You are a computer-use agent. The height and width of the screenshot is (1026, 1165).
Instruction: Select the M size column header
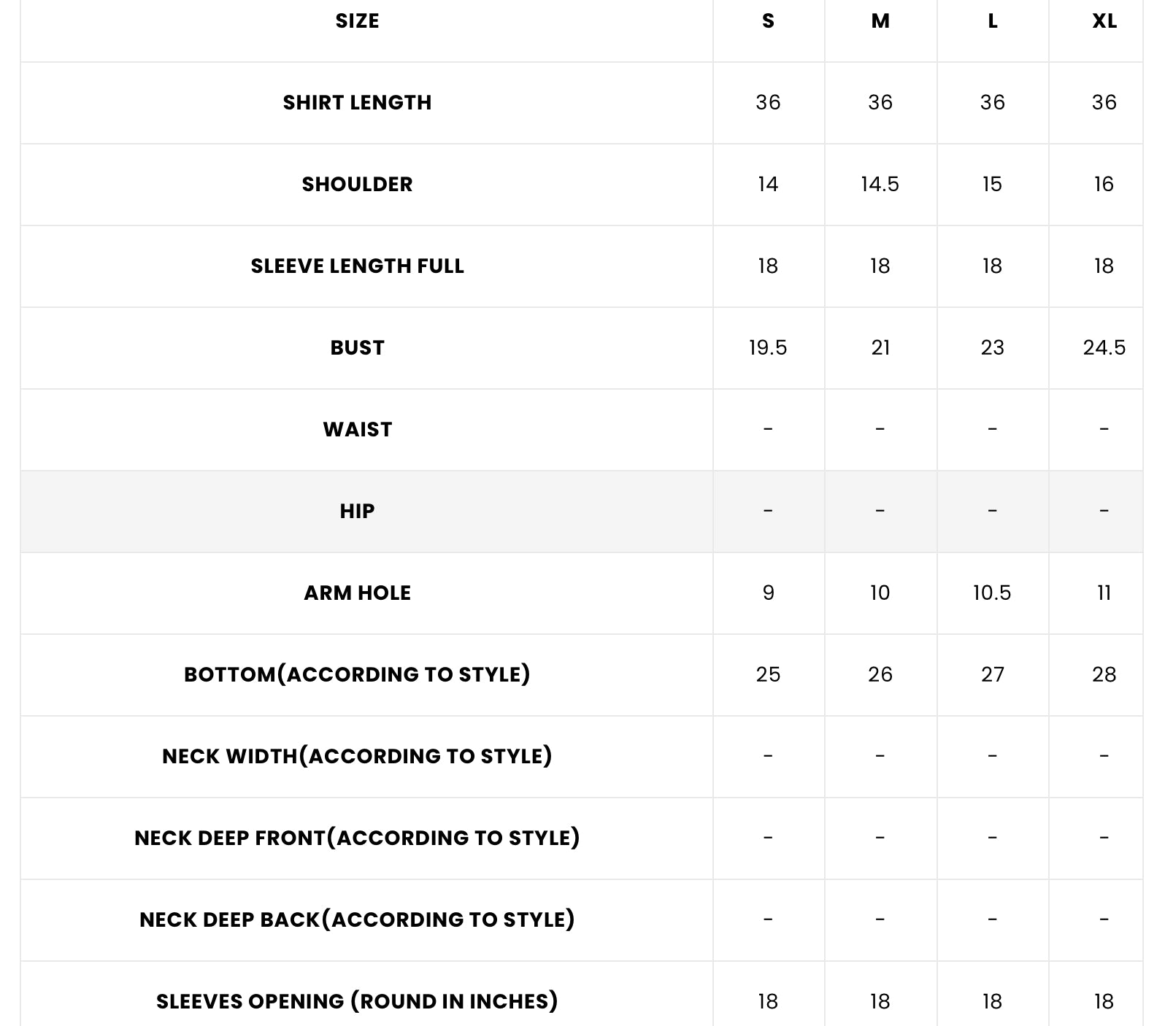click(x=880, y=21)
